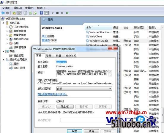Switch to the 依存关系 tab
This screenshot has height=133, width=164.
coord(71,56)
